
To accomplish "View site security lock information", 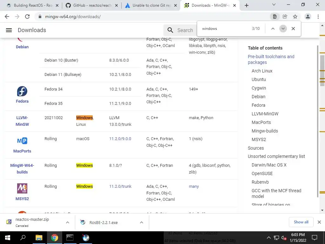I will [40, 17].
